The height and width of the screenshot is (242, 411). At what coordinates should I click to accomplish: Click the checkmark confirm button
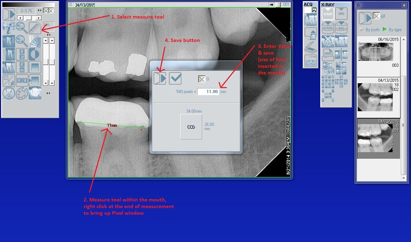pos(175,78)
